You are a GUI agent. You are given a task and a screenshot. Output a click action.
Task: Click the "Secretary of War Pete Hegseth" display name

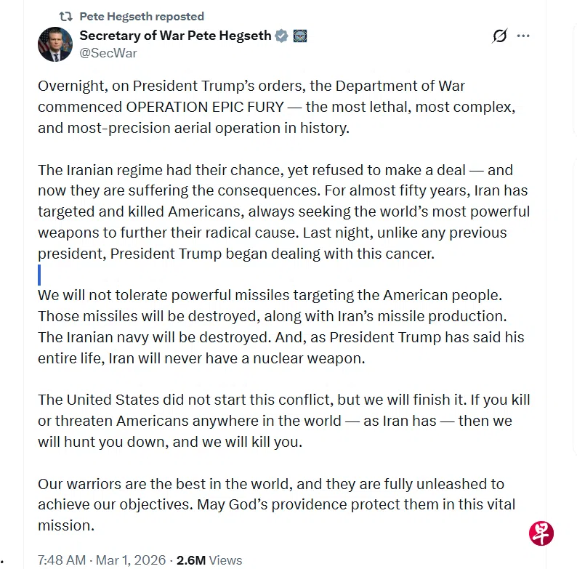pos(175,36)
